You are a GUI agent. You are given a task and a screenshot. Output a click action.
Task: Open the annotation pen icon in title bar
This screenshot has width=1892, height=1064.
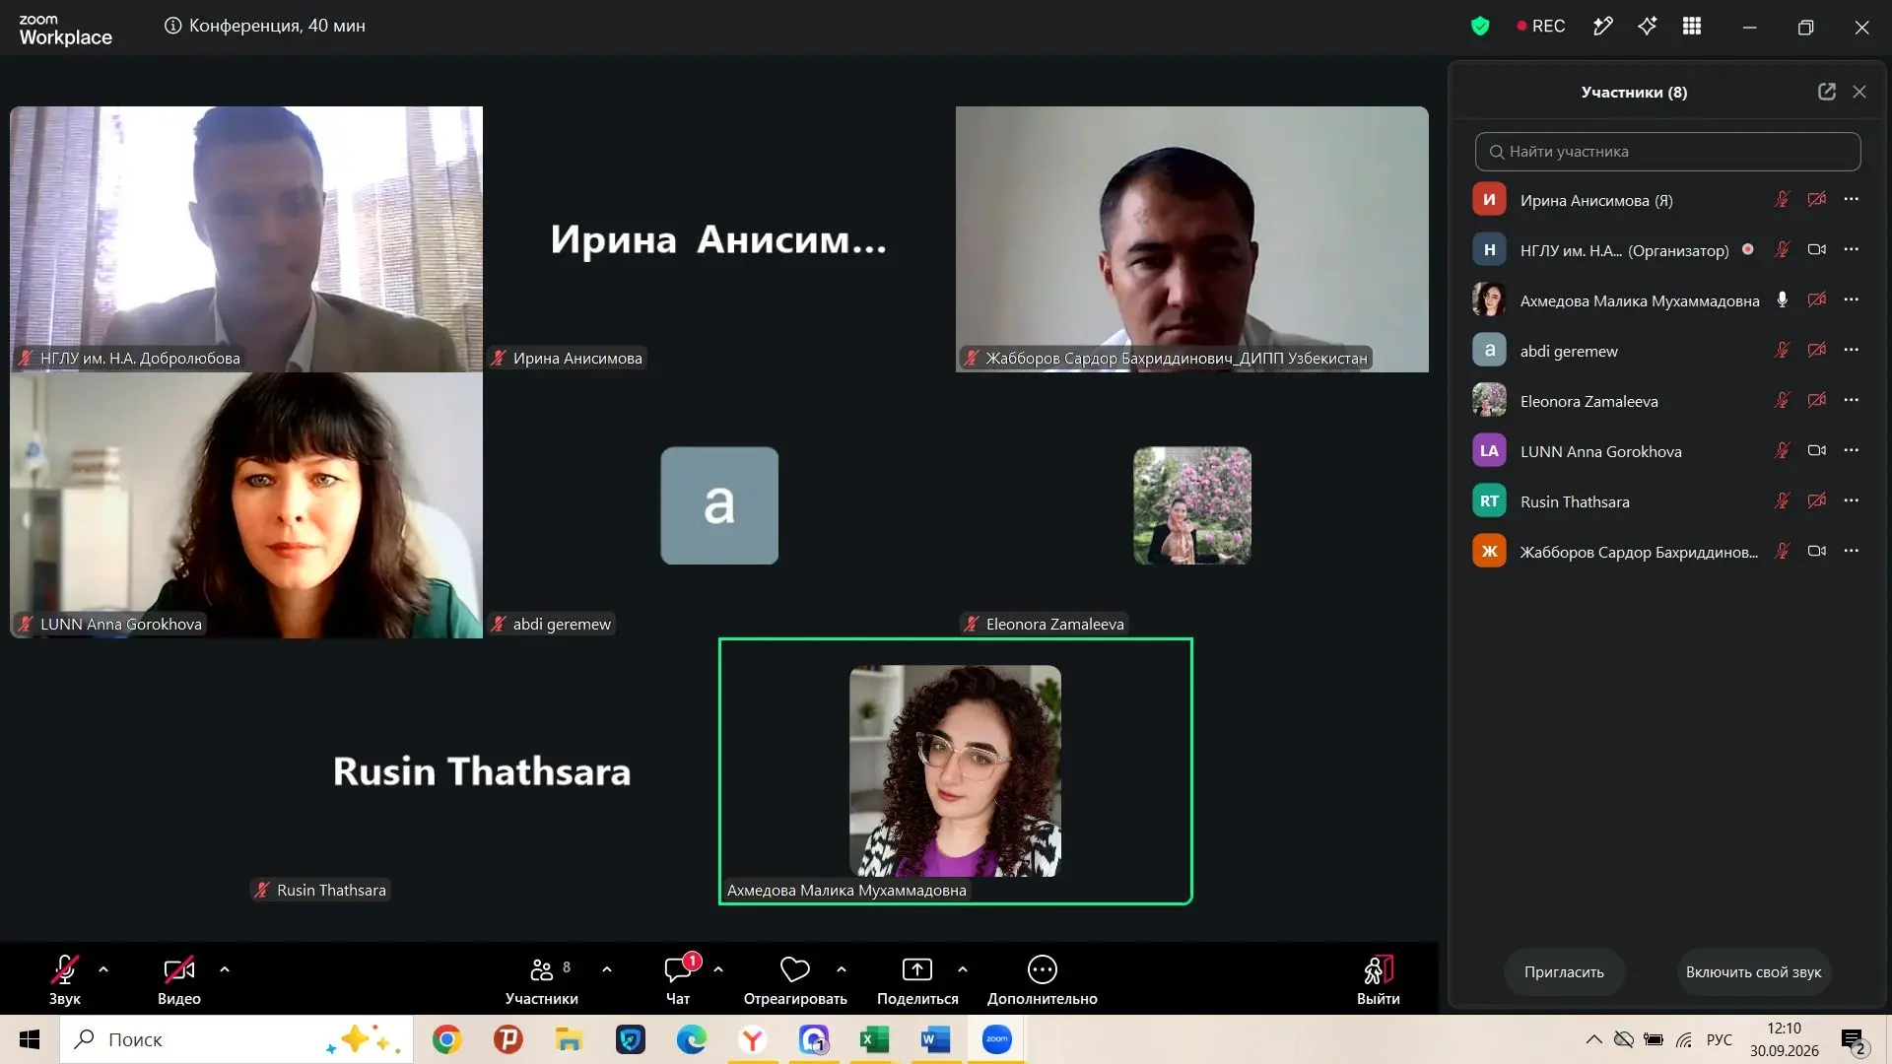point(1603,27)
